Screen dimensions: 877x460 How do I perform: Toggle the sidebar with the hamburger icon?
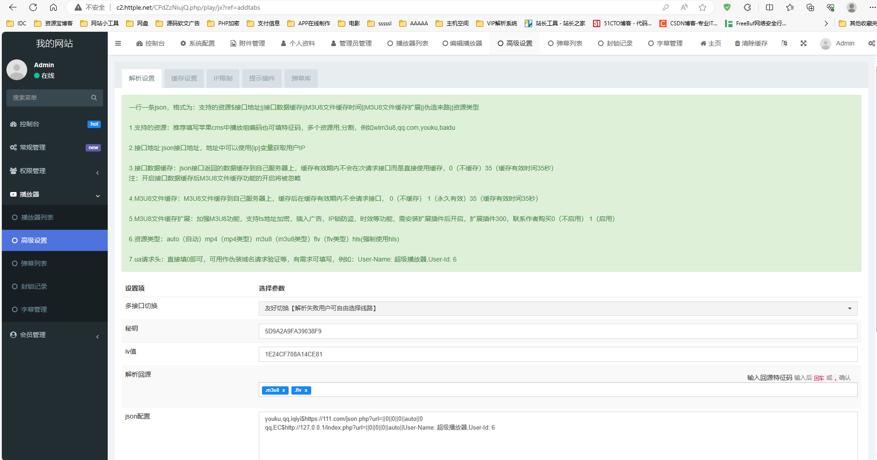(x=118, y=43)
